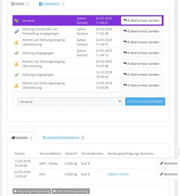This screenshot has width=180, height=196.
Task: Open the order status dropdown showing Versand
Action: (70, 102)
